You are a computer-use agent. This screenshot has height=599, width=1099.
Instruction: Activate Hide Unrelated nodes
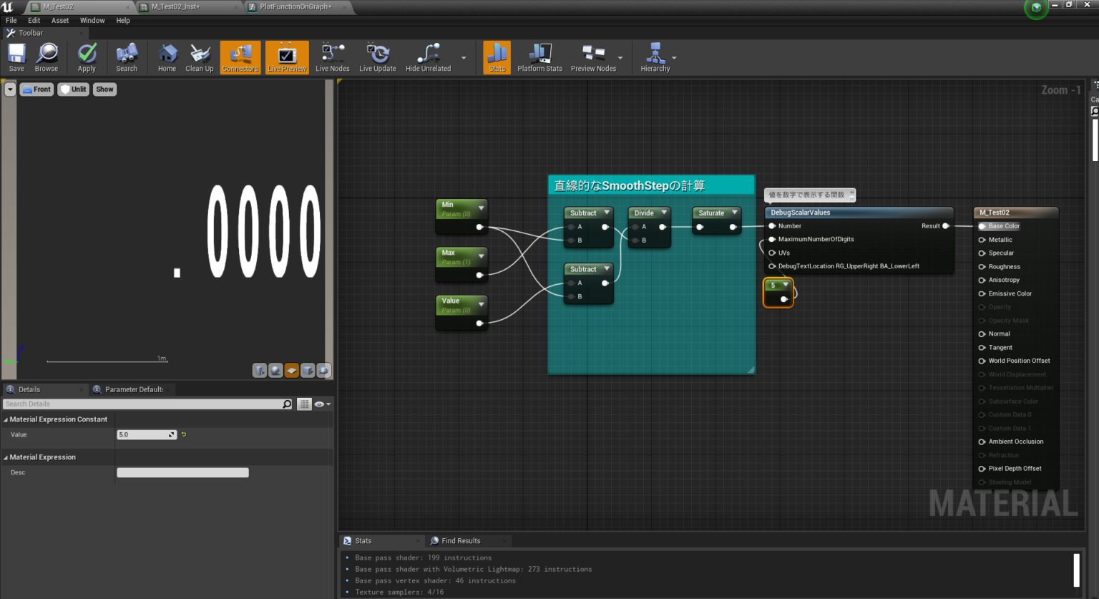427,57
